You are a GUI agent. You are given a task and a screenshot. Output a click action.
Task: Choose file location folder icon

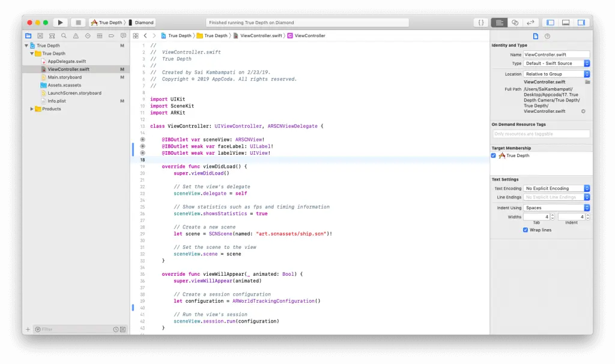587,82
